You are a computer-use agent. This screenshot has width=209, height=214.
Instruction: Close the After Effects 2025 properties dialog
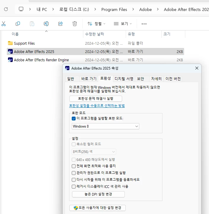click(197, 68)
